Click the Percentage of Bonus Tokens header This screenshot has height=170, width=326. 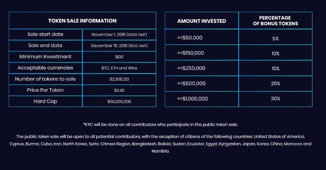click(x=275, y=21)
